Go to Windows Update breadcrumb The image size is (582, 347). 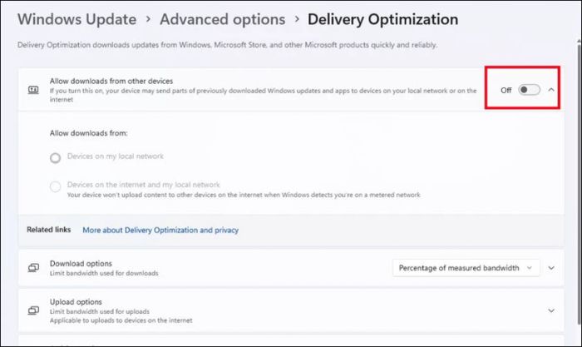[76, 19]
